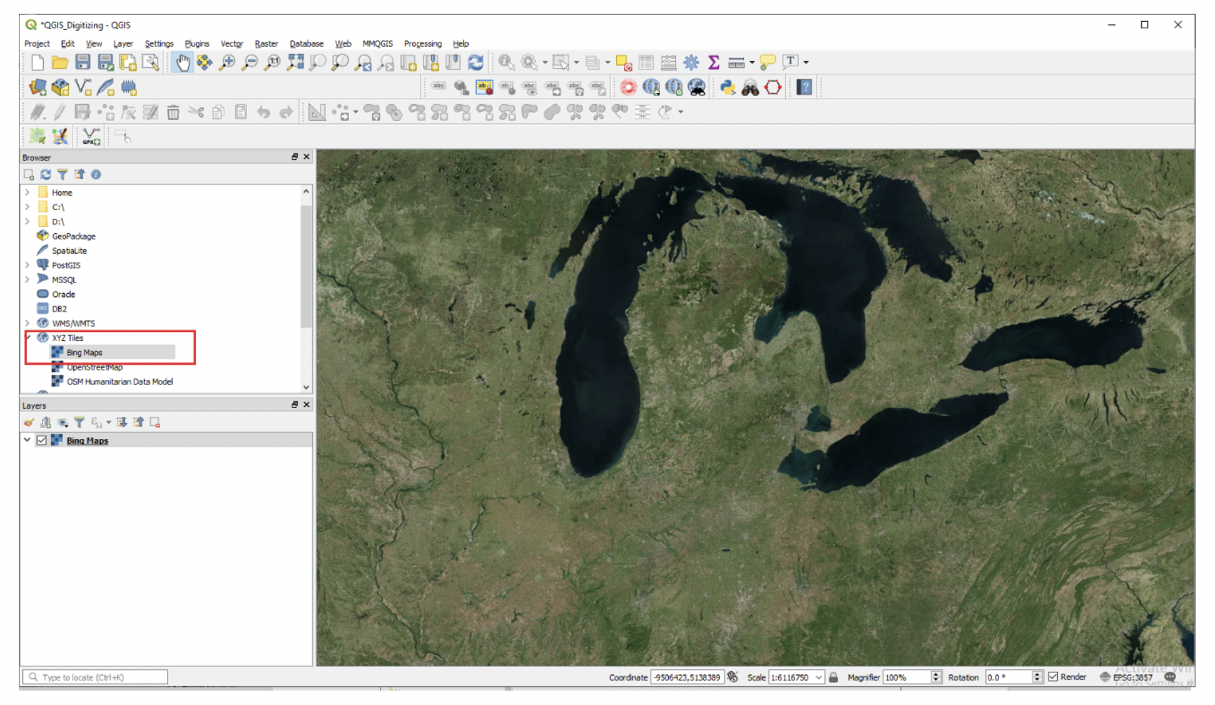
Task: Collapse the Bing Maps layer in Layers panel
Action: (28, 440)
